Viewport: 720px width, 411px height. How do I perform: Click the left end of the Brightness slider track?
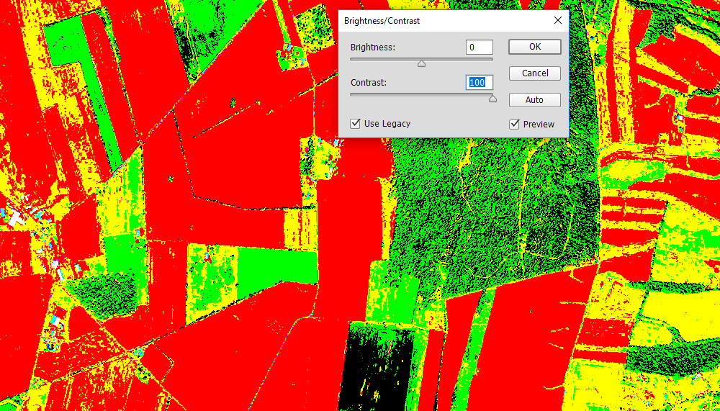(353, 59)
